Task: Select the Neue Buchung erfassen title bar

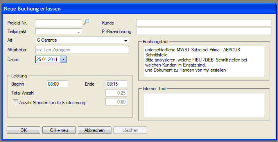Action: click(139, 9)
